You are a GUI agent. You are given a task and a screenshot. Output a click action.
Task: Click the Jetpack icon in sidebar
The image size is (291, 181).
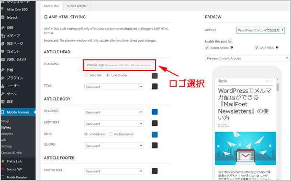click(x=2, y=17)
